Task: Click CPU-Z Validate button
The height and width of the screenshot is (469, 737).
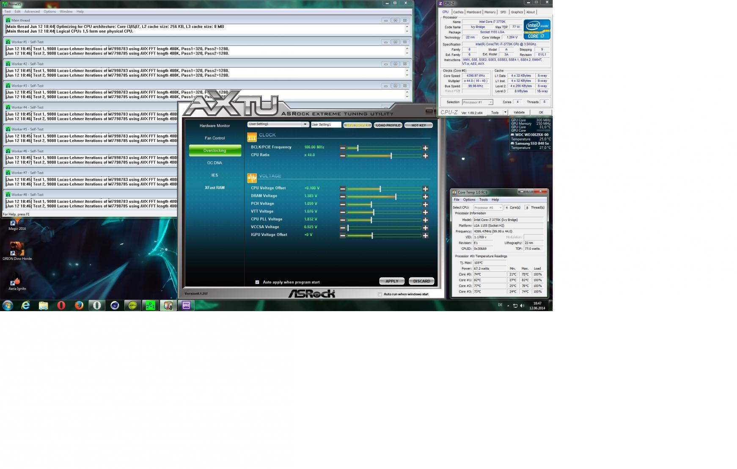Action: (519, 113)
